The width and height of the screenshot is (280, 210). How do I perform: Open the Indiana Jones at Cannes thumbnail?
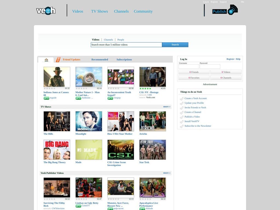coord(57,77)
